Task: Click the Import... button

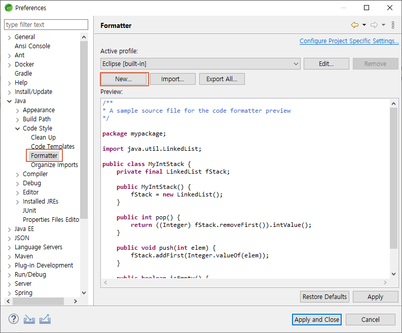Action: [172, 79]
